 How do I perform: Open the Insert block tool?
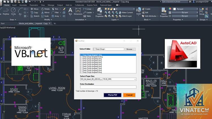pos(139,11)
